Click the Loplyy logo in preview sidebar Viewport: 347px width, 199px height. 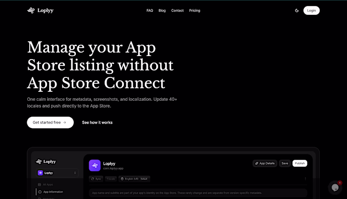tap(46, 162)
